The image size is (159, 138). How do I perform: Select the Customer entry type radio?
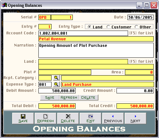point(108,27)
